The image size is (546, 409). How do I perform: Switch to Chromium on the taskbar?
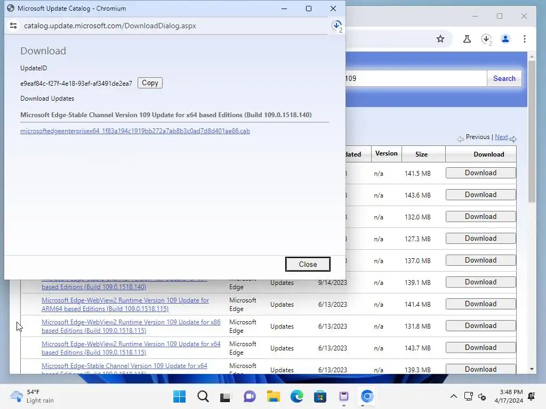tap(367, 396)
